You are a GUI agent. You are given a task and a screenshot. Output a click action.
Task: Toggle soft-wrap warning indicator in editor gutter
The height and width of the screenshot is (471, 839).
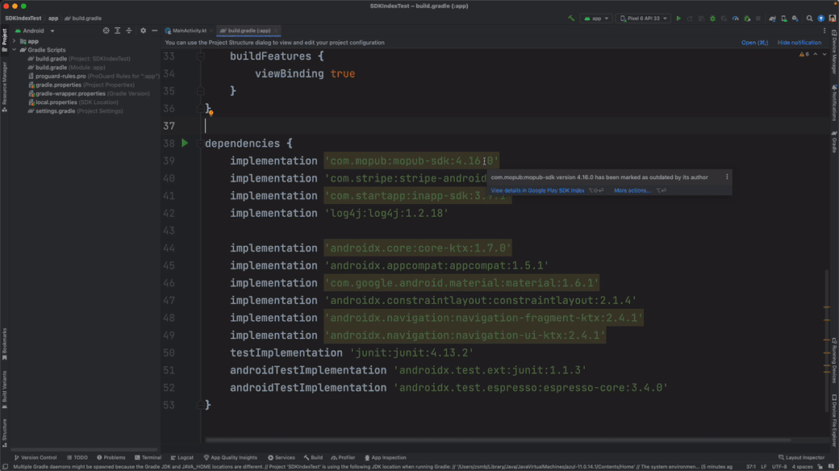click(211, 113)
